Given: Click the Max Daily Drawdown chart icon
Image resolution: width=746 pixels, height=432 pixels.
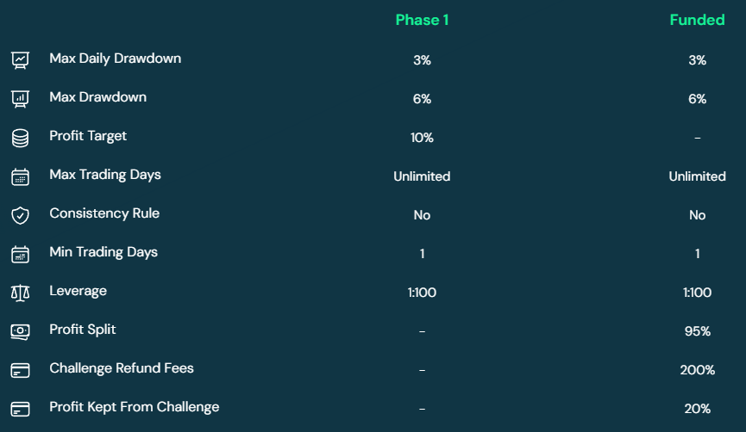Looking at the screenshot, I should tap(20, 60).
